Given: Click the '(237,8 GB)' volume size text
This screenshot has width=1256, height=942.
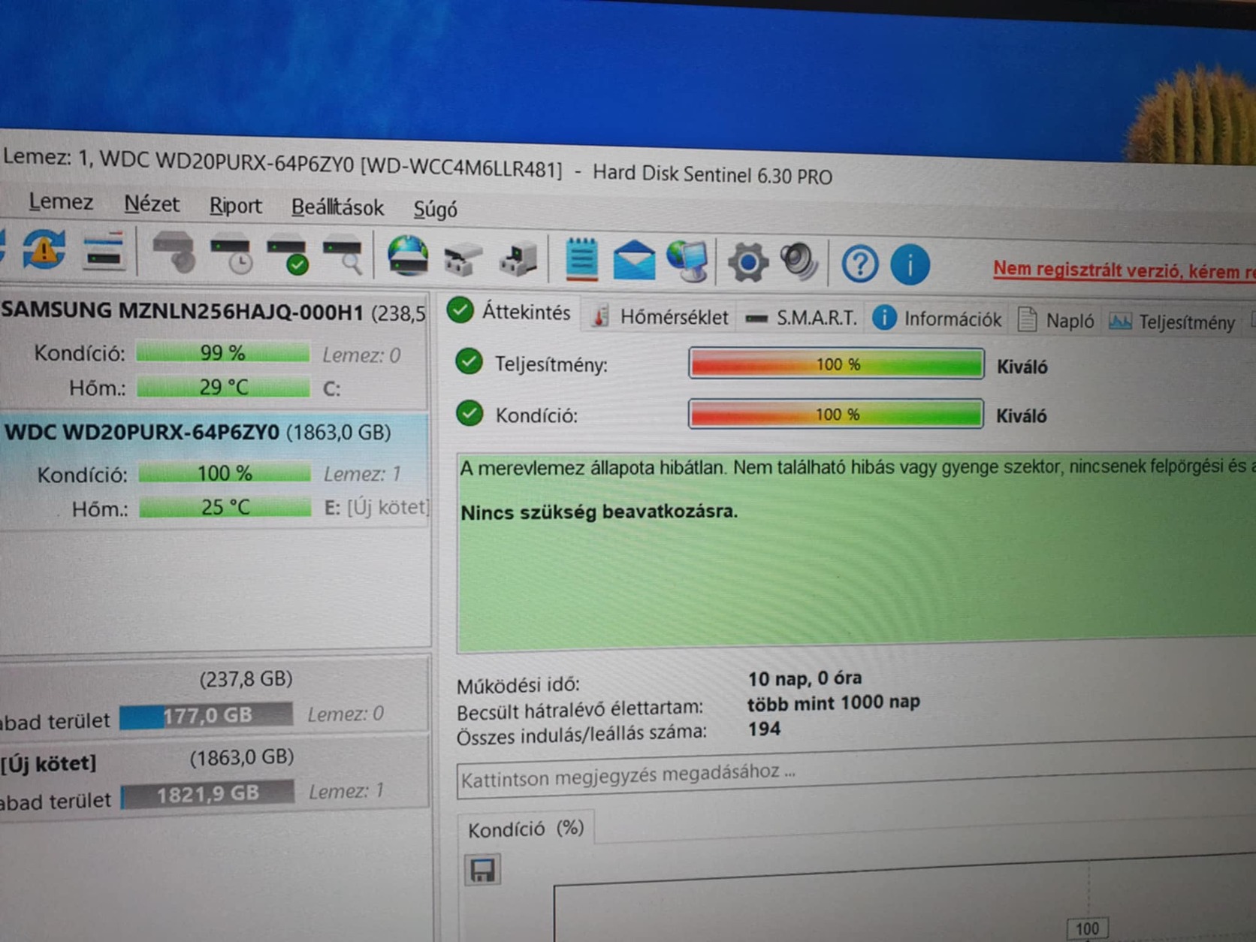Looking at the screenshot, I should pyautogui.click(x=246, y=679).
